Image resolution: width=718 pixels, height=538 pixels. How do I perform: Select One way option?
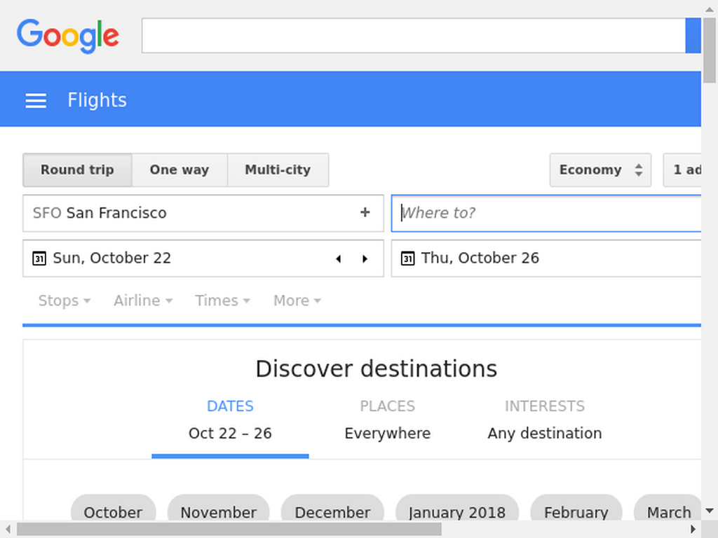point(179,170)
